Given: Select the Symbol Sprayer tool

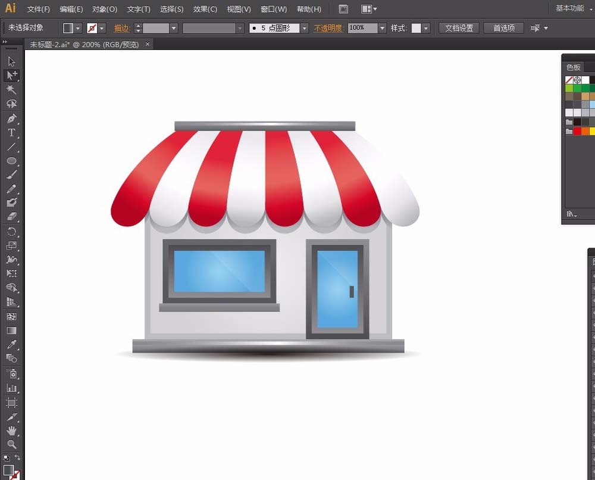Looking at the screenshot, I should [11, 373].
